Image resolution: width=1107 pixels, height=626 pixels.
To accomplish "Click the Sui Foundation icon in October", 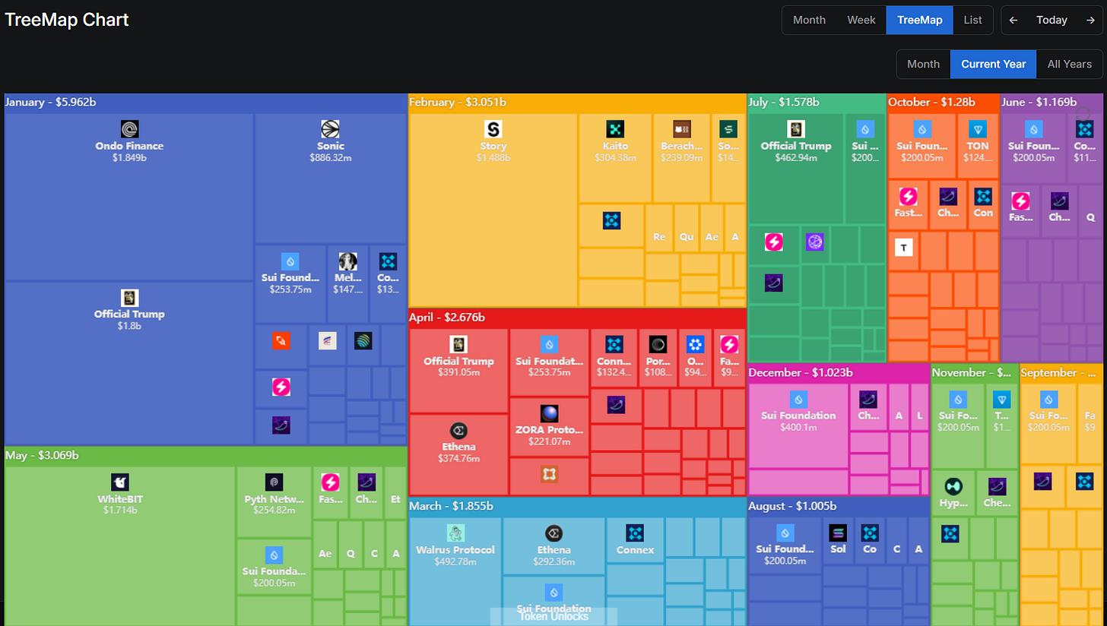I will [x=922, y=129].
